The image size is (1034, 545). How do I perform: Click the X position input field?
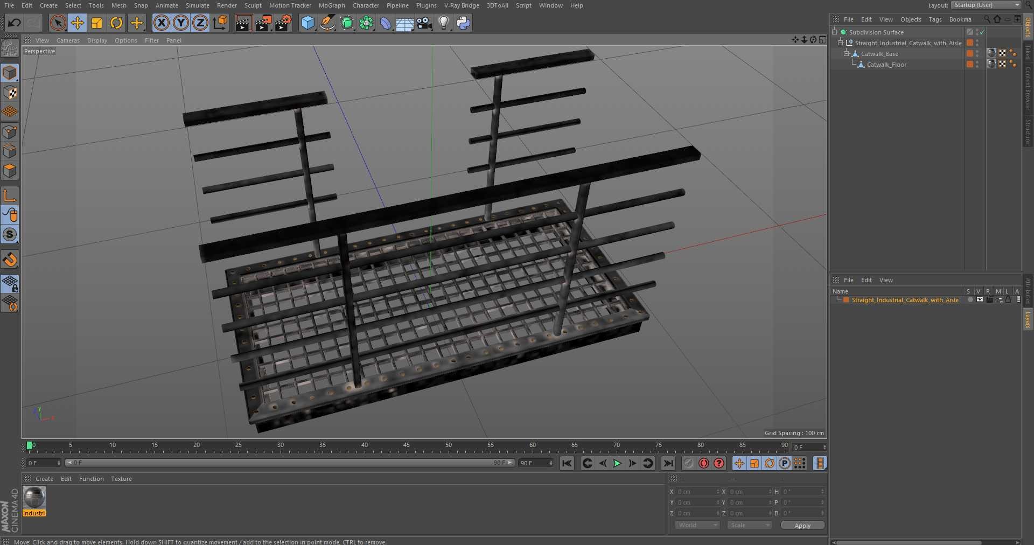[697, 492]
